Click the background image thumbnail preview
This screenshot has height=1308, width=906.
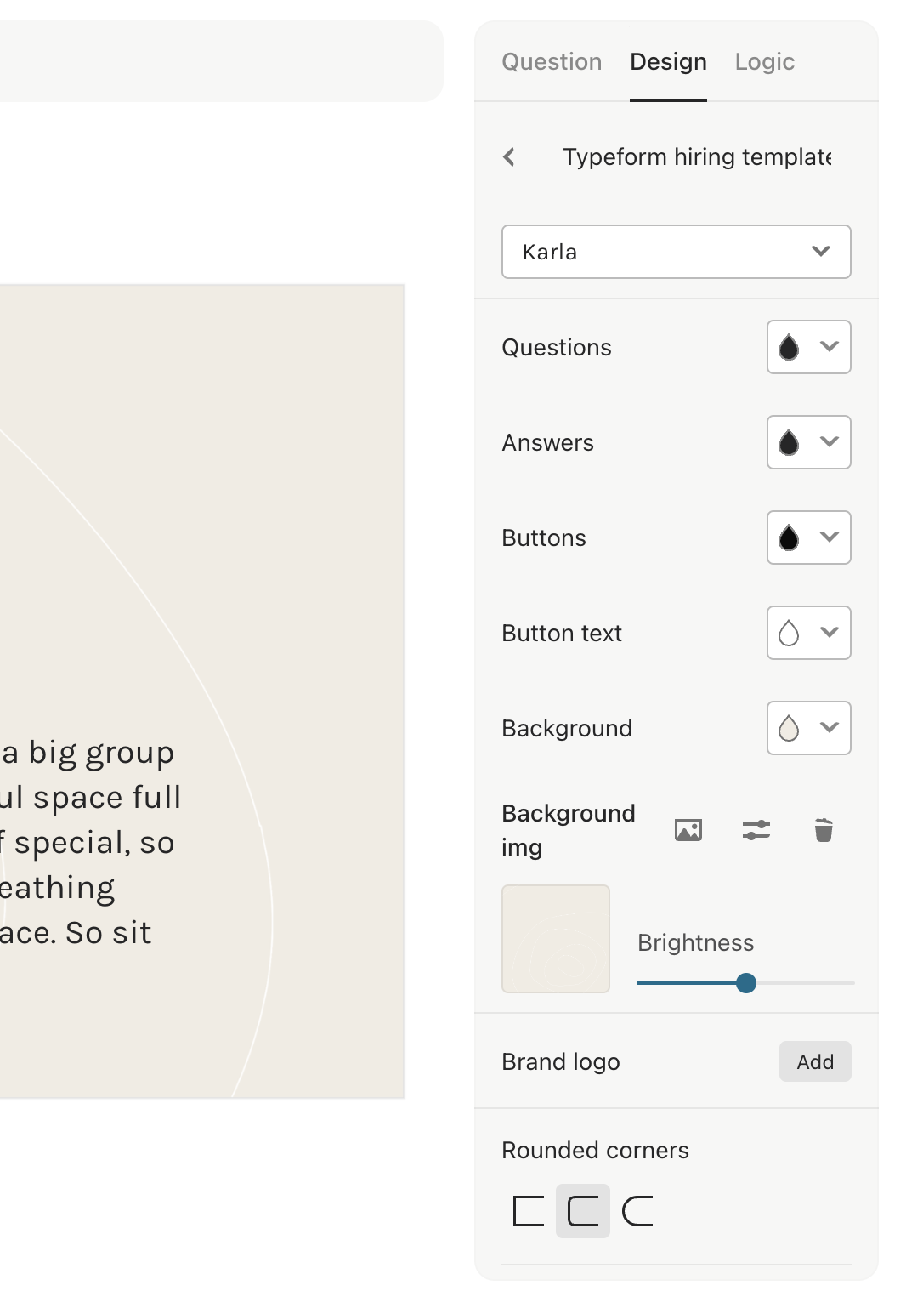[556, 939]
